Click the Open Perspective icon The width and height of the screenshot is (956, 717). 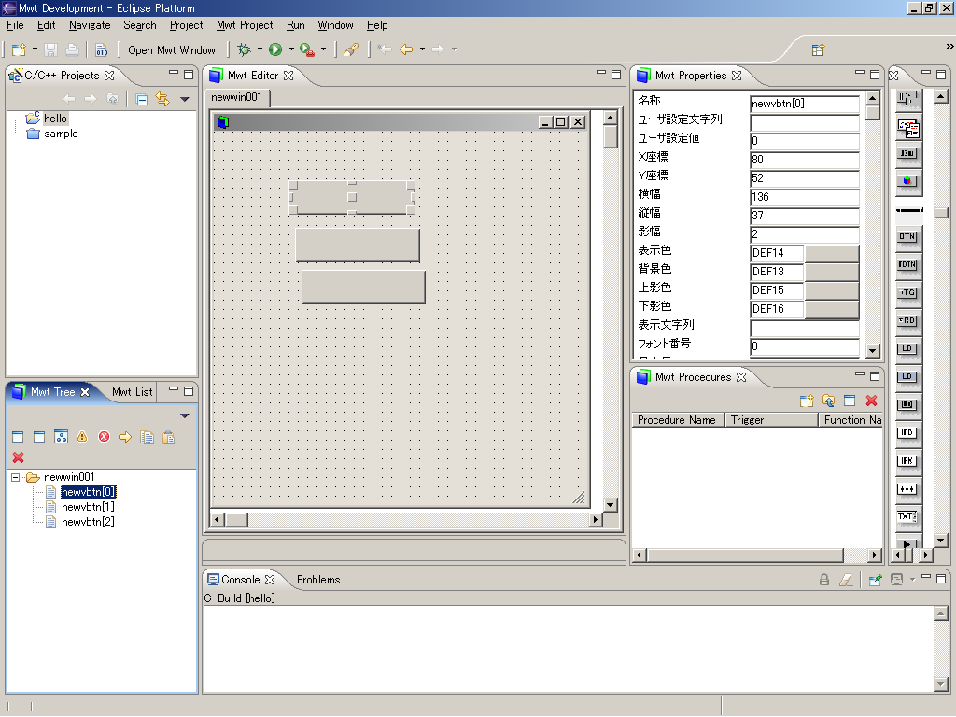(x=818, y=49)
